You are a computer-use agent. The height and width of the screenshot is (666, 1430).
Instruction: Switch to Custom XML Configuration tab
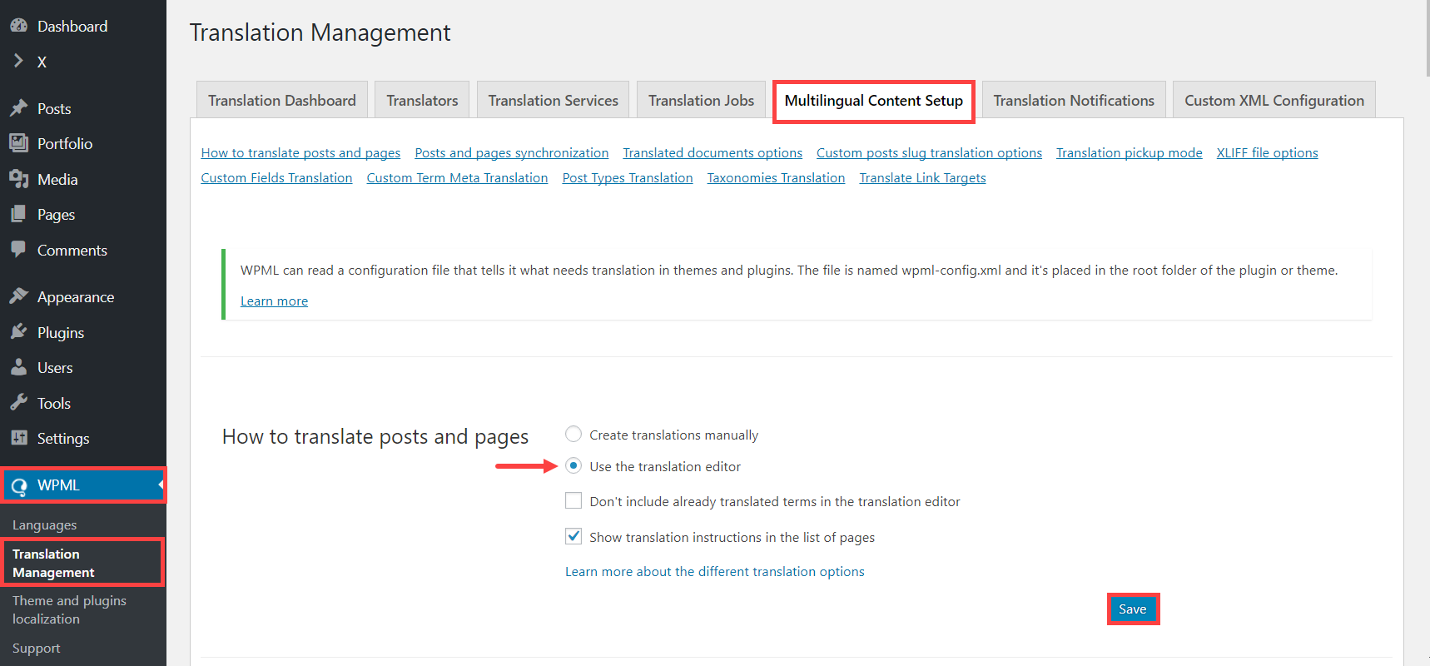pyautogui.click(x=1274, y=100)
